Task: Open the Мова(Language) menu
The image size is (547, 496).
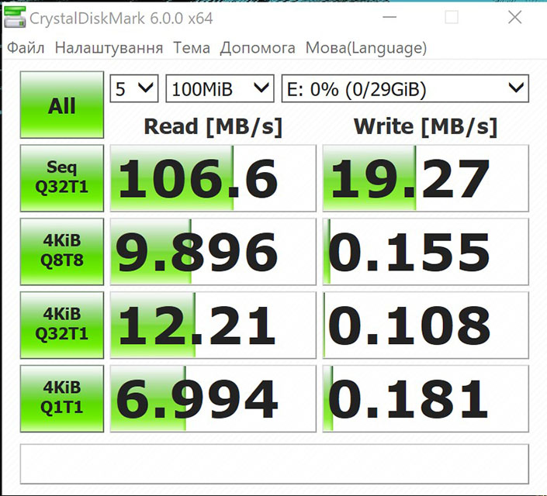Action: pyautogui.click(x=366, y=48)
